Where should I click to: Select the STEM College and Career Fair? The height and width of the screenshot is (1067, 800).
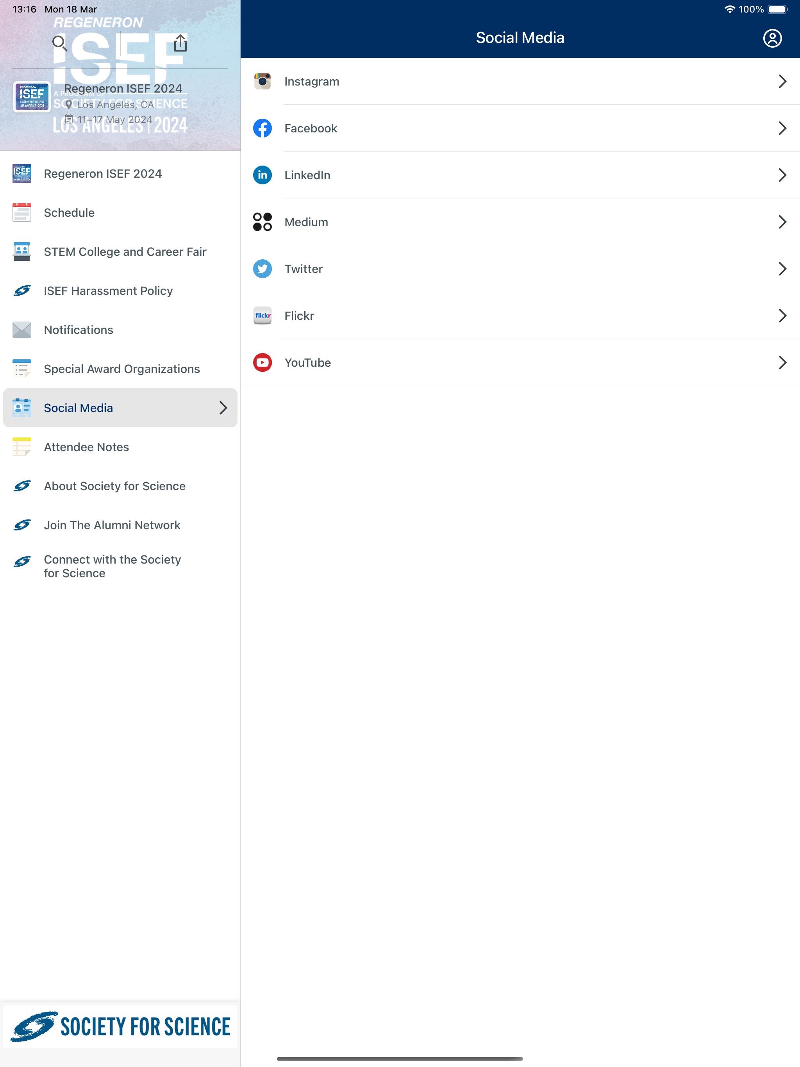123,251
